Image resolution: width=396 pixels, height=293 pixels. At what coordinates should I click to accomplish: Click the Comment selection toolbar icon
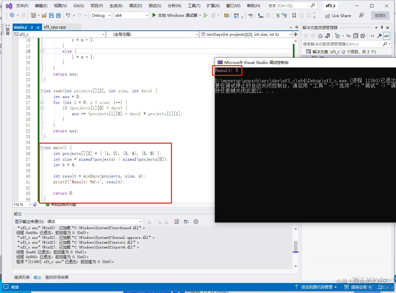[277, 15]
